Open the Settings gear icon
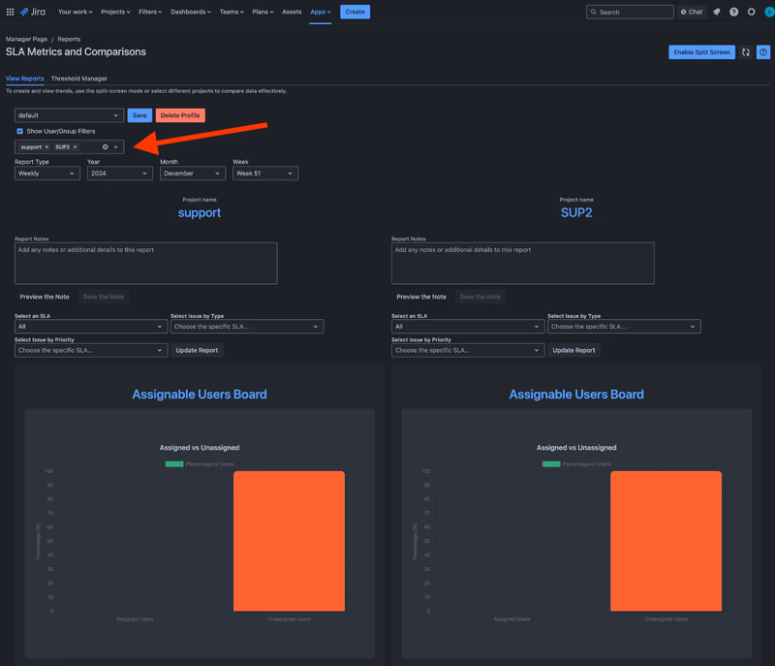Viewport: 775px width, 666px height. point(752,12)
